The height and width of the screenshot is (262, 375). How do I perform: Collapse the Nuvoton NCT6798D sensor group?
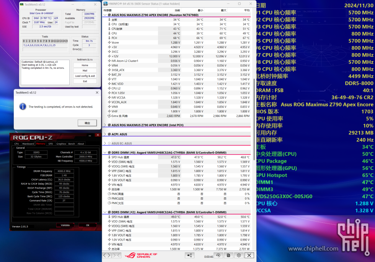105,15
